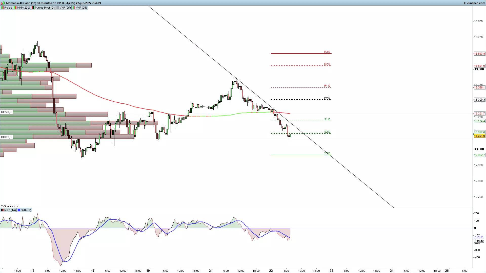Select the Piv D pivot label

coord(327,98)
